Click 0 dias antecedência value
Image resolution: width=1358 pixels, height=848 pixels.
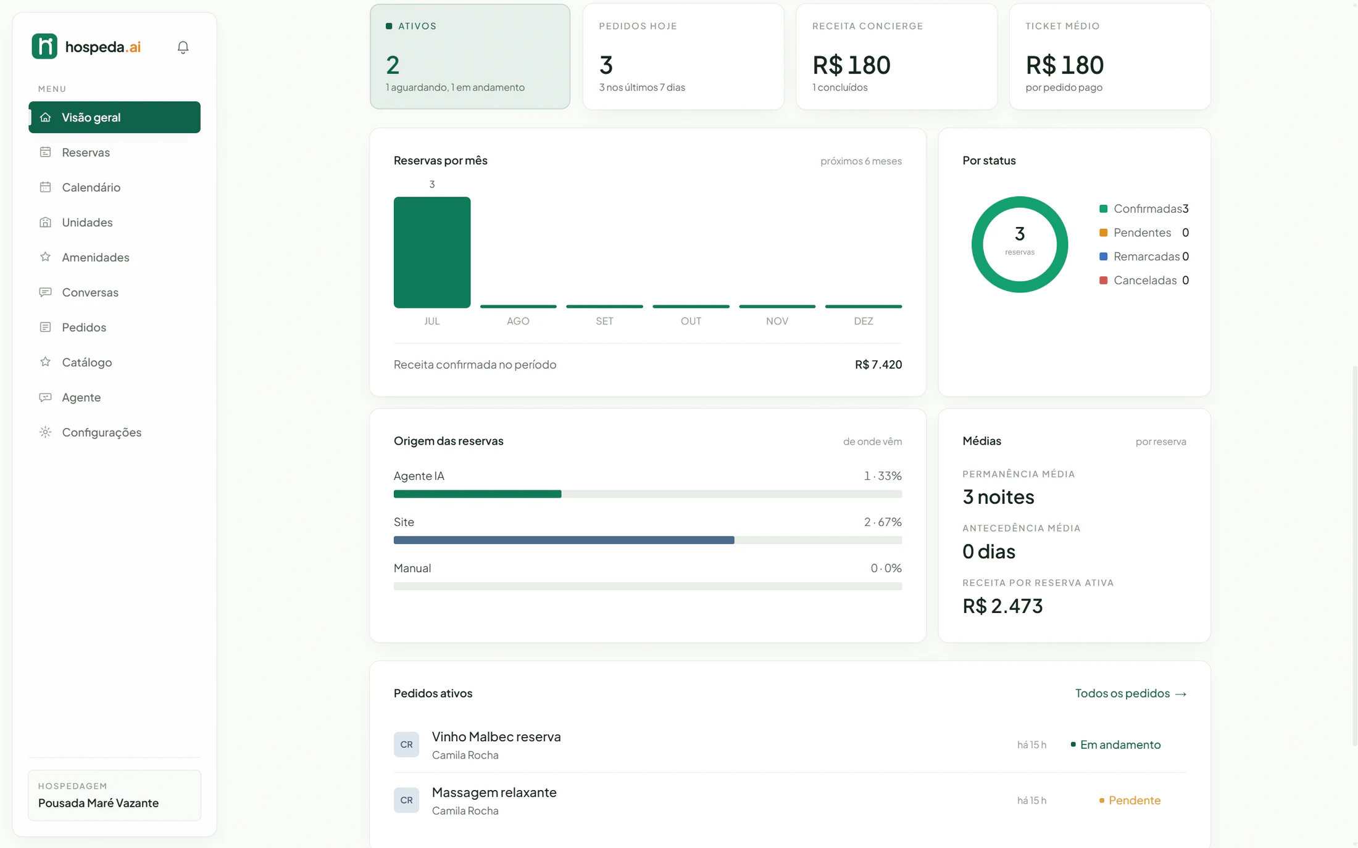988,551
